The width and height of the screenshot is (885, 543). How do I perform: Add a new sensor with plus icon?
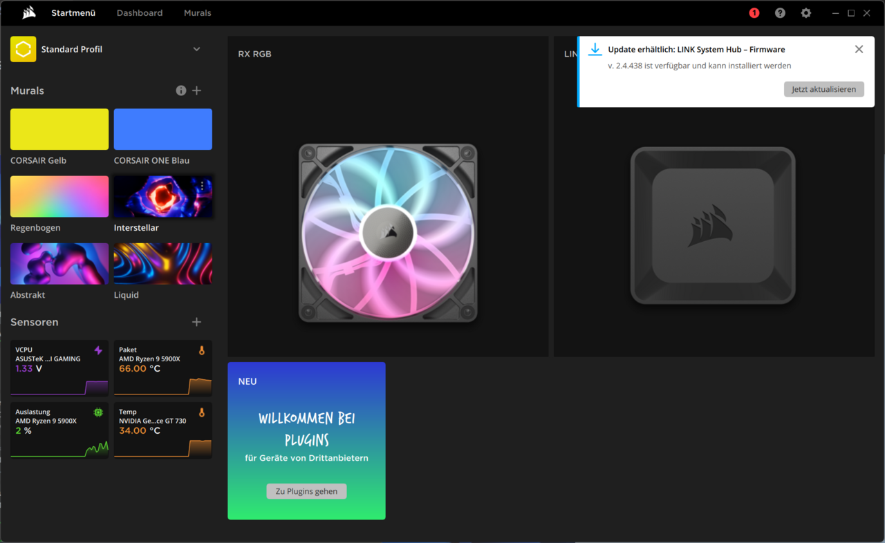197,322
